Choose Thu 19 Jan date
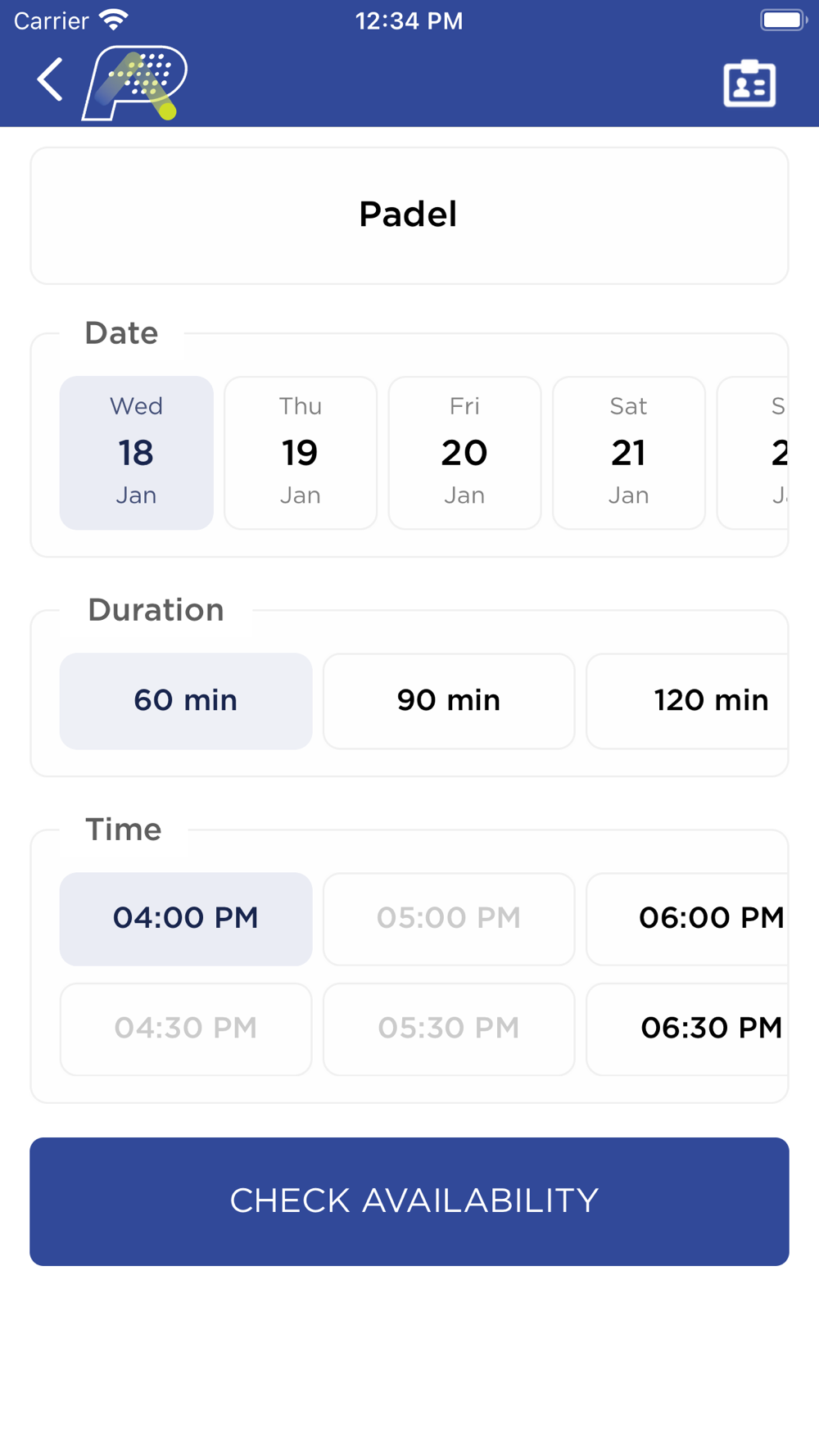The image size is (819, 1456). pyautogui.click(x=301, y=452)
